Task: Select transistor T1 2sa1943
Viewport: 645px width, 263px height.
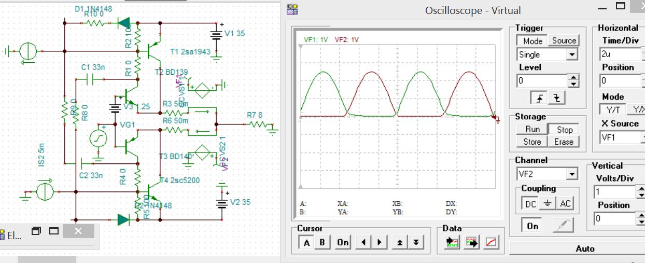Action: point(153,51)
